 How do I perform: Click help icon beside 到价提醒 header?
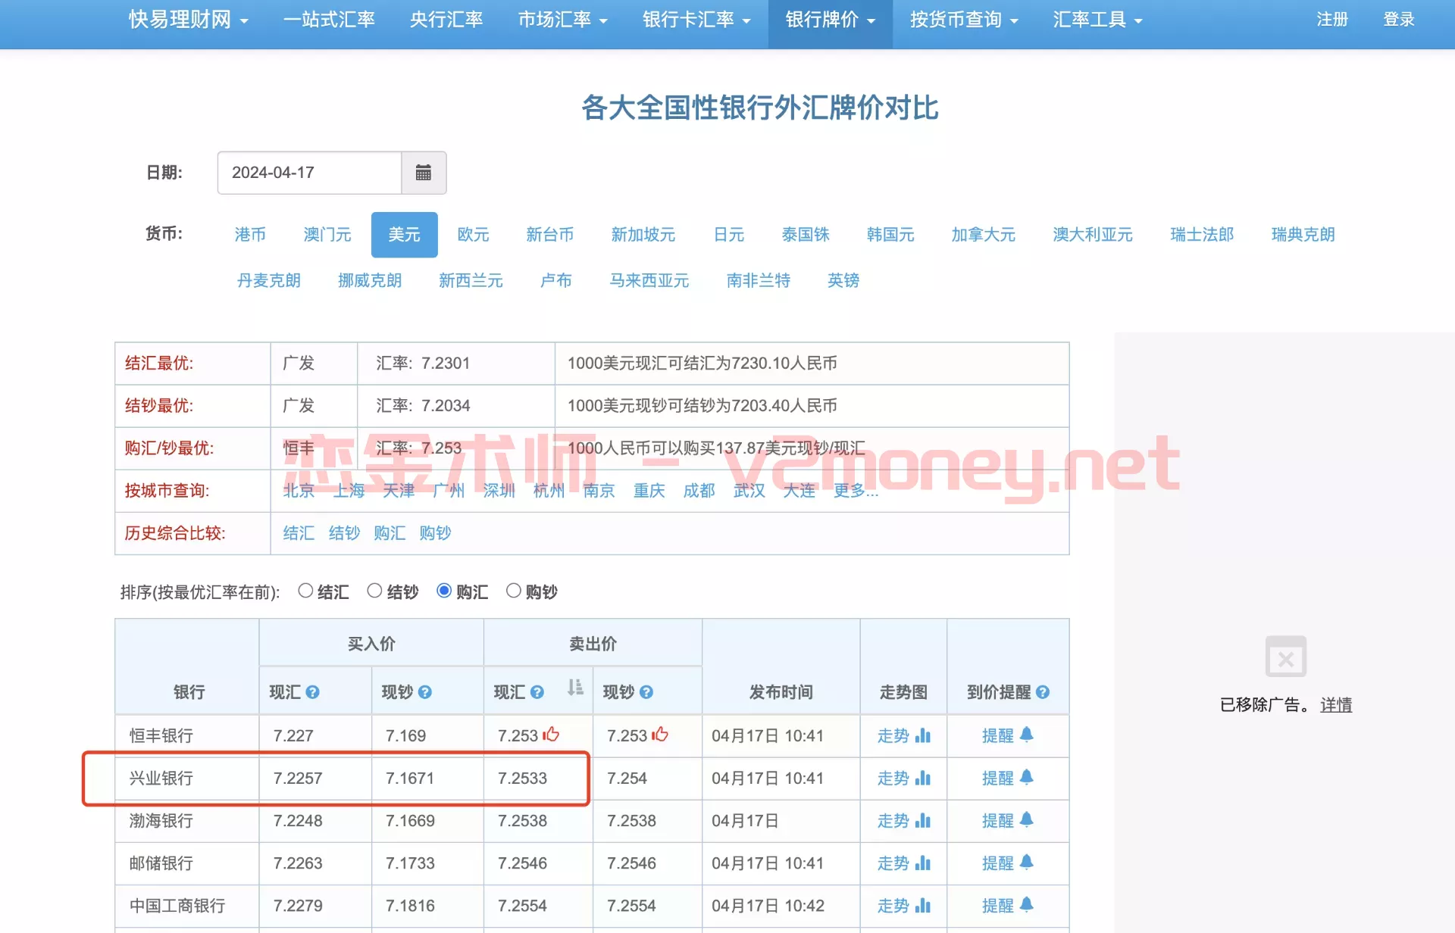click(1042, 692)
